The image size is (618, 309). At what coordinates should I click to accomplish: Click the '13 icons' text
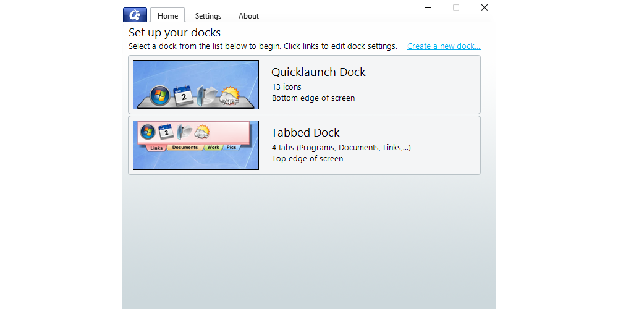pos(287,87)
